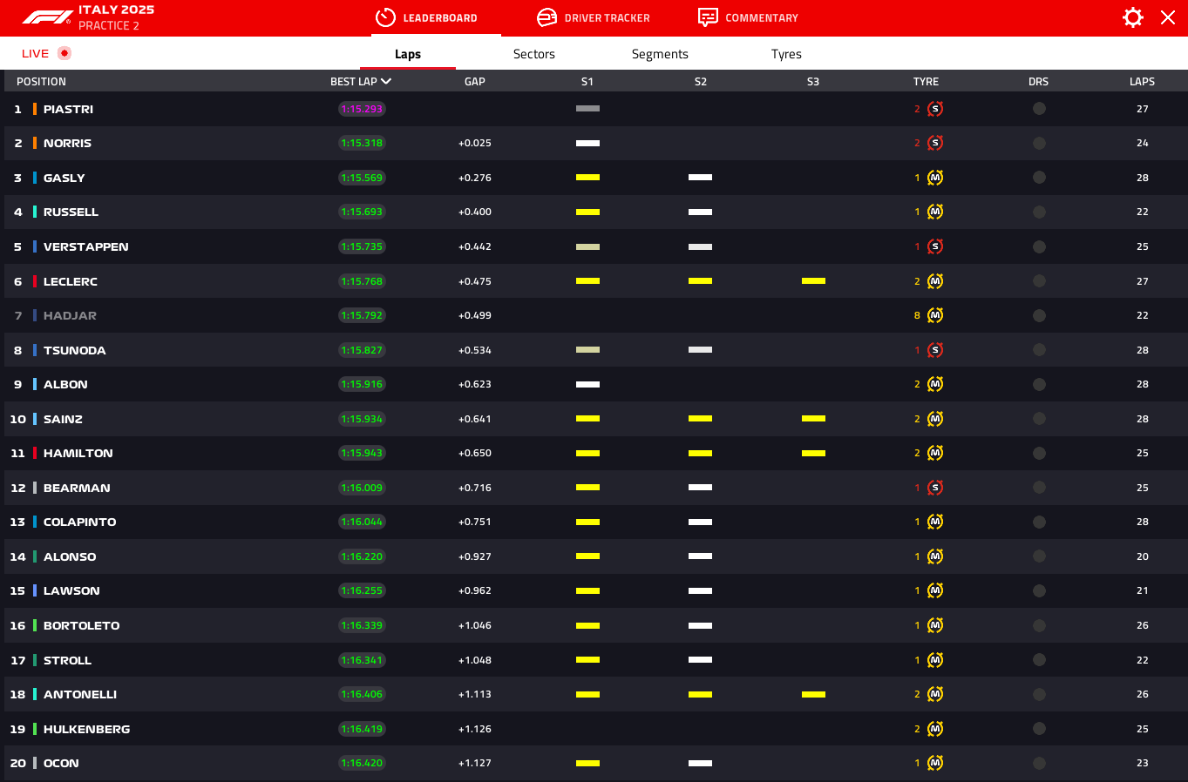Viewport: 1188px width, 782px height.
Task: Click Bearman's soft tyre icon
Action: 935,488
